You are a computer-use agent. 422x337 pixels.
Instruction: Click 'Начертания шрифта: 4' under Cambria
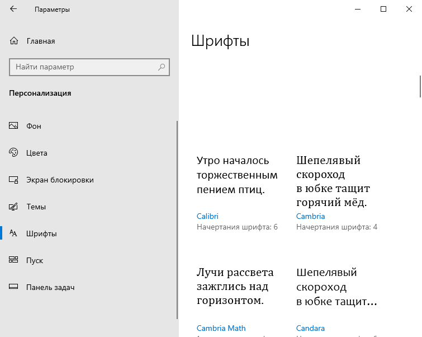pyautogui.click(x=336, y=227)
